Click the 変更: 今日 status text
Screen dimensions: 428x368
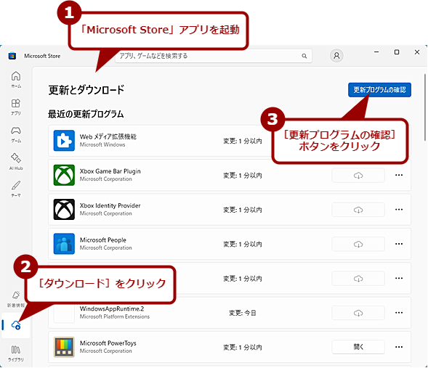tap(243, 313)
